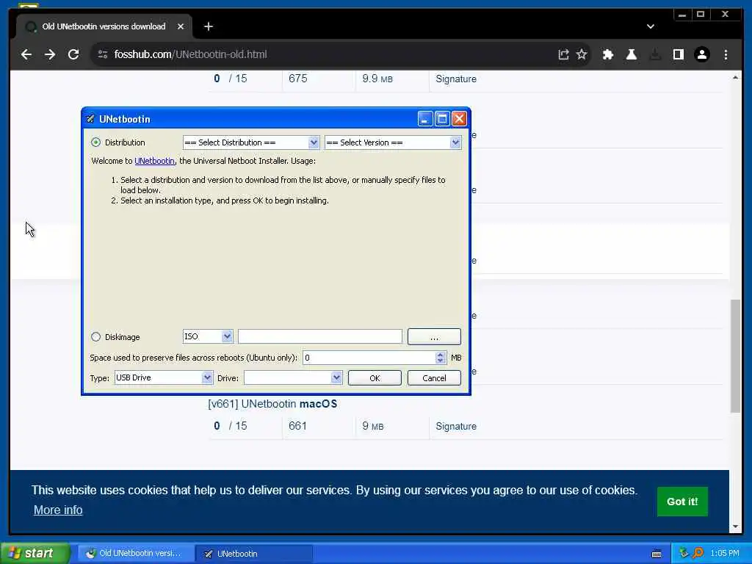Screen dimensions: 752x564
Task: Select the Diskimage radio button
Action: point(96,336)
